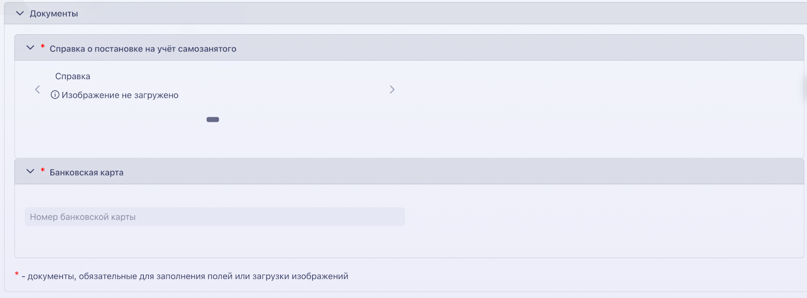This screenshot has height=298, width=807.
Task: Go to next image with right arrow
Action: coord(392,89)
